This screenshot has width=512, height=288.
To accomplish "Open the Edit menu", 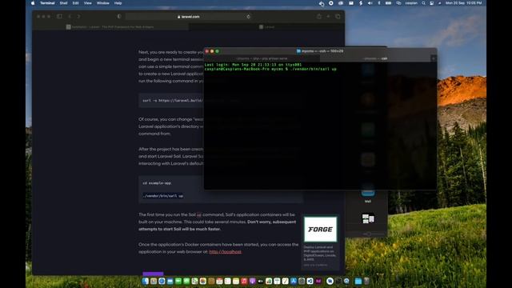I will (x=75, y=3).
